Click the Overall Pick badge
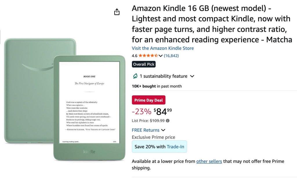The width and height of the screenshot is (297, 178). [144, 64]
